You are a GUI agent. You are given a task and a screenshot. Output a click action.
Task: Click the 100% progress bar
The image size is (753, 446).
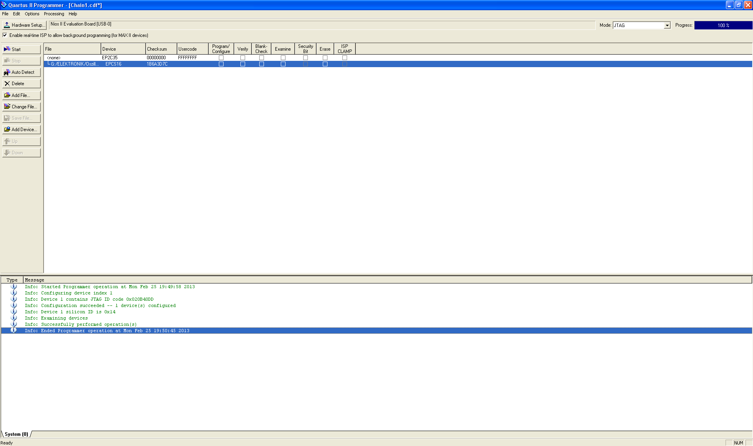click(723, 25)
